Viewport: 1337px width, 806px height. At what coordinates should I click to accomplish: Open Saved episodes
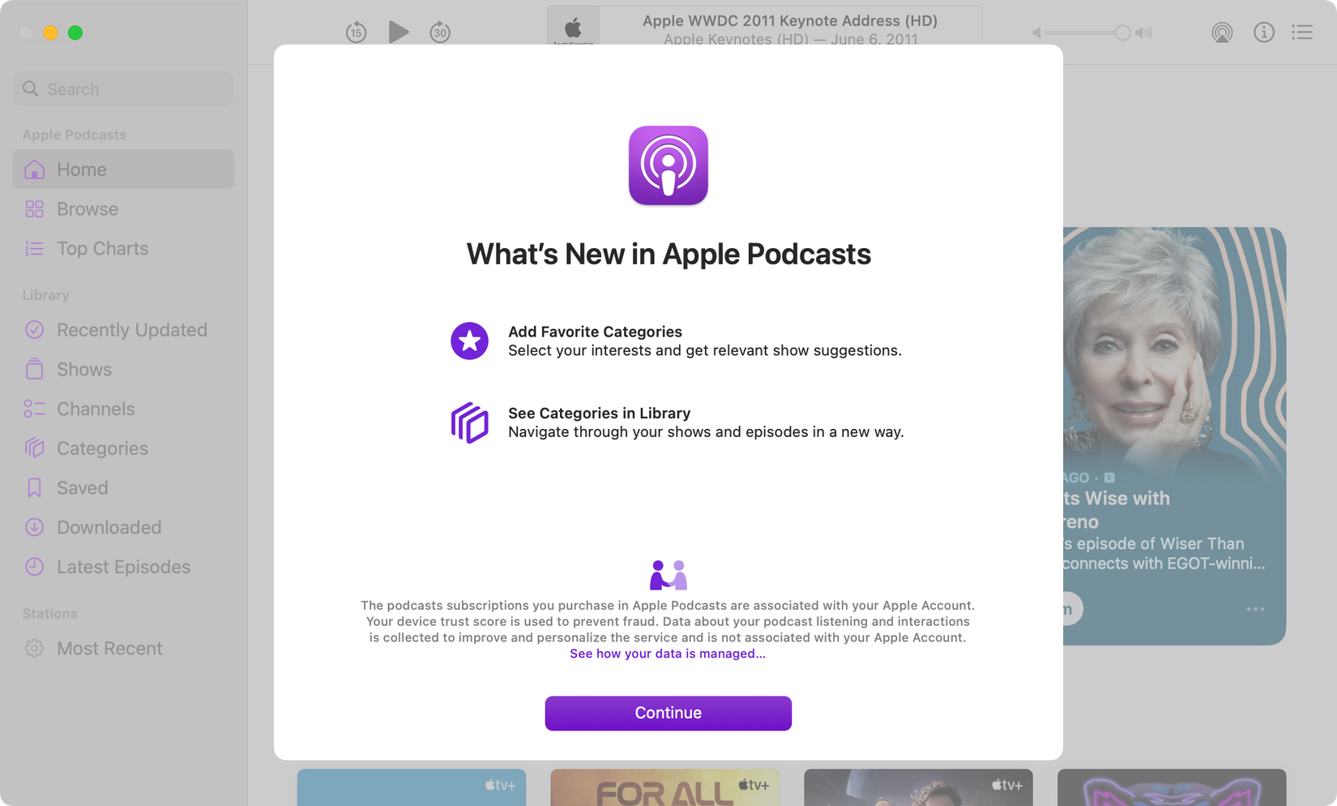(x=123, y=488)
